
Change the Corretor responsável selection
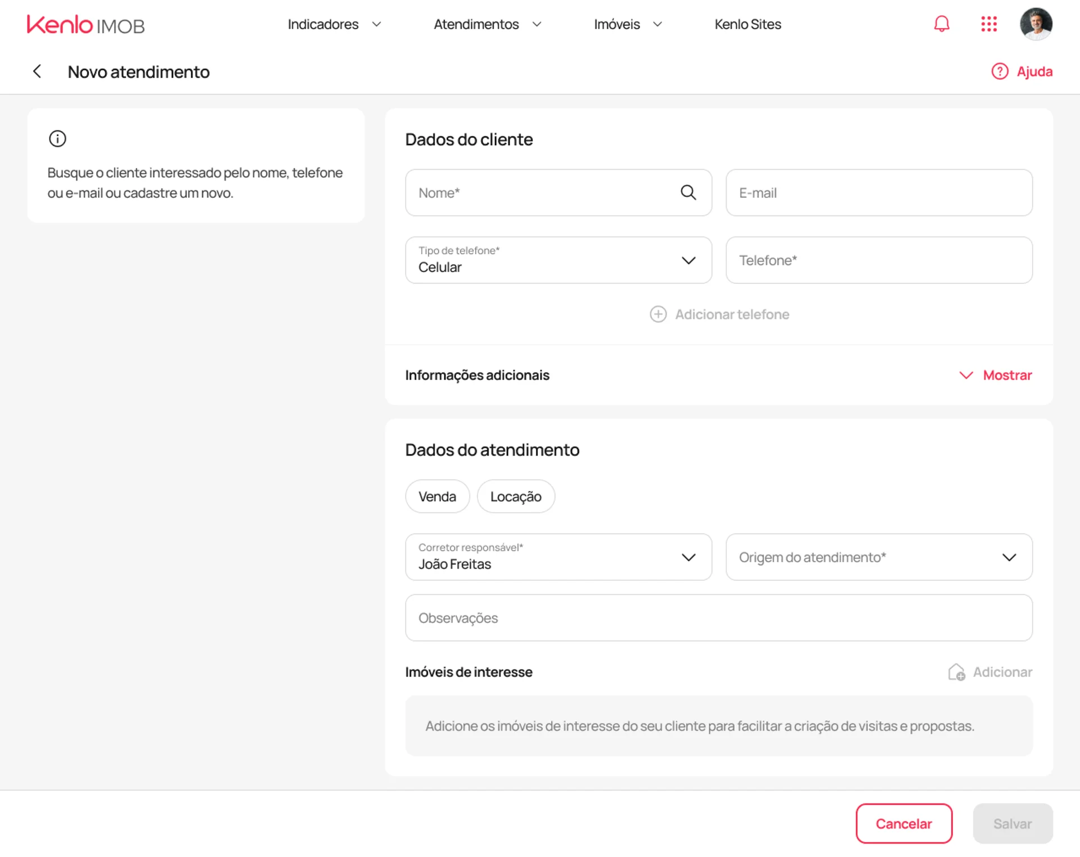(x=688, y=557)
